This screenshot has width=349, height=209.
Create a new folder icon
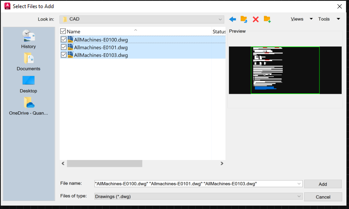coord(267,19)
